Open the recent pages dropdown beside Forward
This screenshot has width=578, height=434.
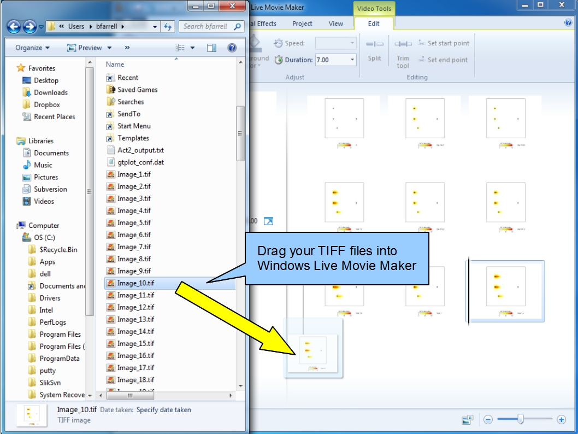coord(41,27)
